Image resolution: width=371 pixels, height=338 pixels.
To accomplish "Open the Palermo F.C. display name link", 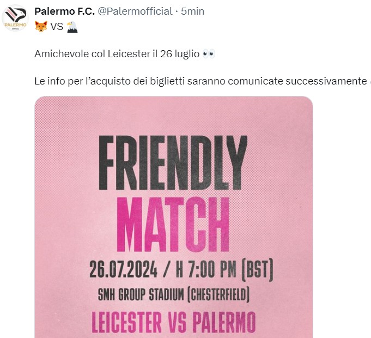I will (x=64, y=11).
